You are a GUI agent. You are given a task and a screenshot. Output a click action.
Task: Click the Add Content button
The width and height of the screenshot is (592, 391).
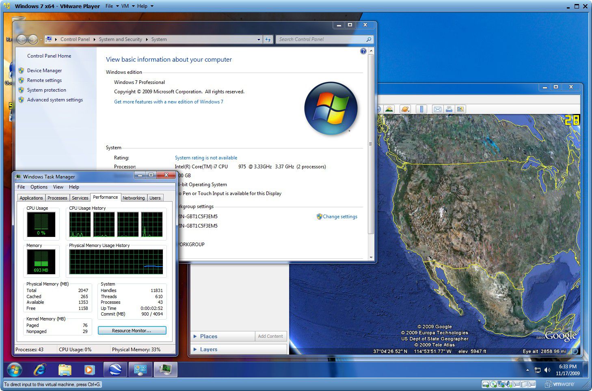coord(270,336)
